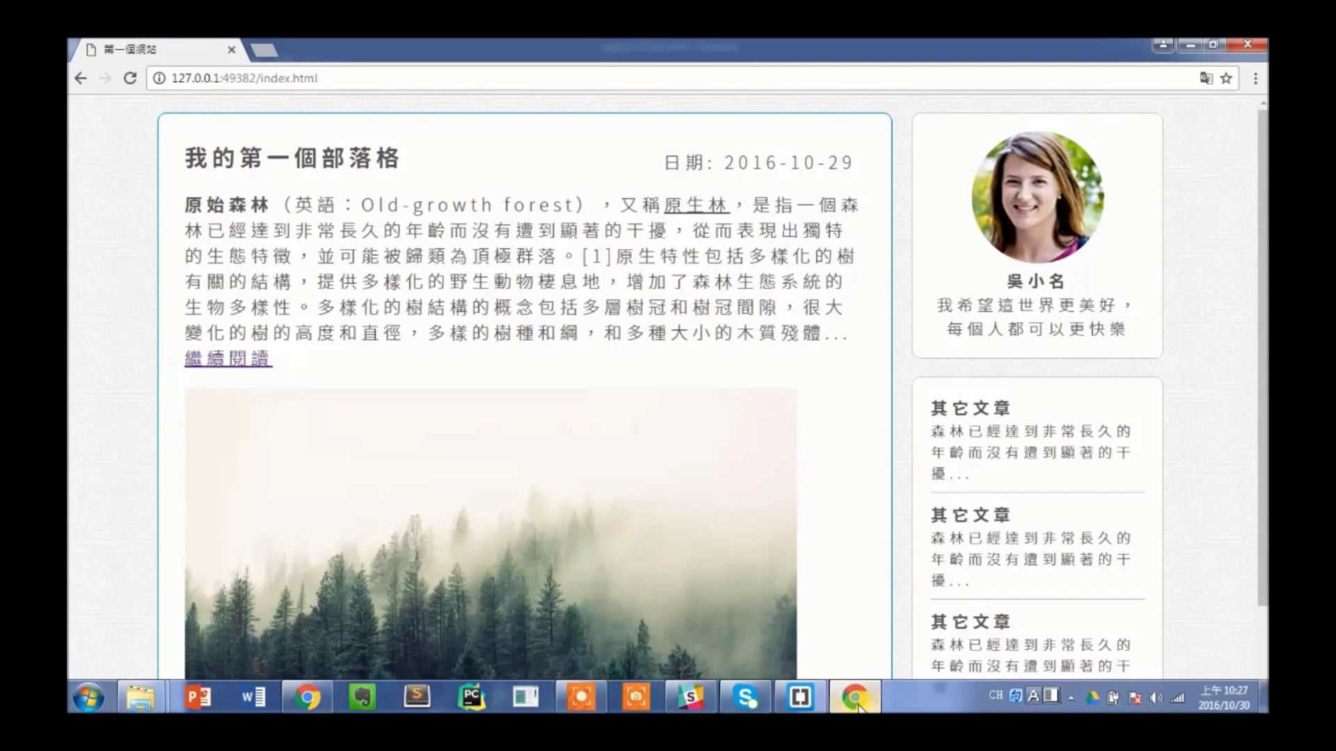Open the 原生林 hyperlink
This screenshot has height=751, width=1336.
[695, 205]
